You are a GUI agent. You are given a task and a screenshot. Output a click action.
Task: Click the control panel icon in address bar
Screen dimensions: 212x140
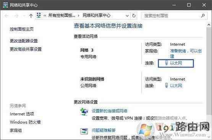pyautogui.click(x=39, y=15)
